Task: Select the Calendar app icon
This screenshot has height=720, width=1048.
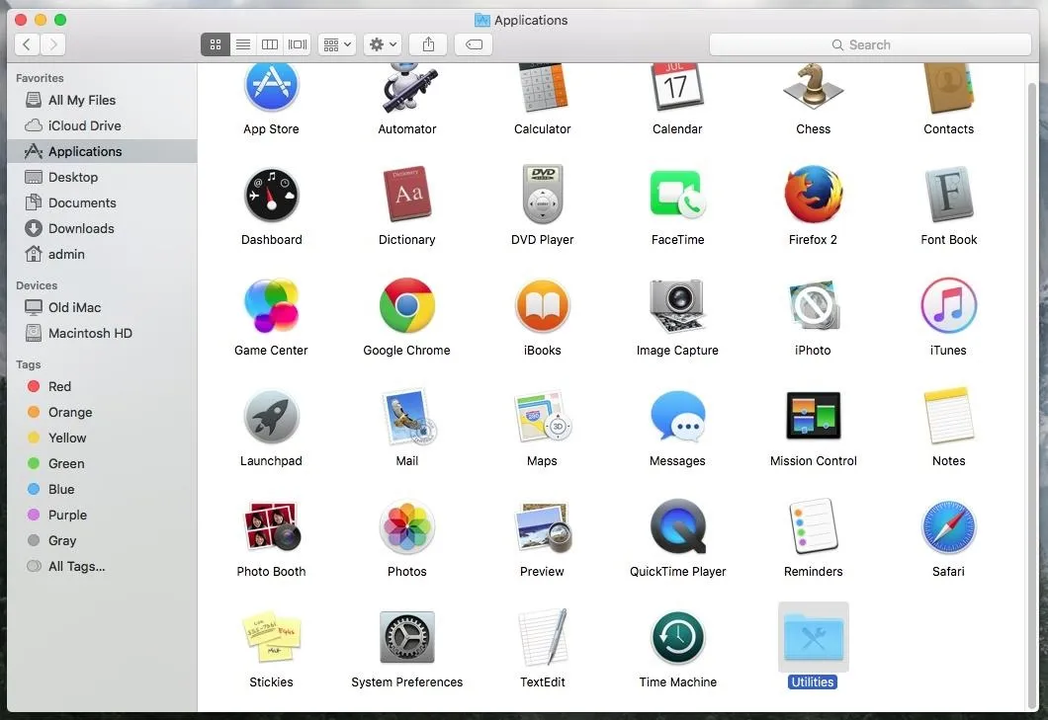Action: pos(677,87)
